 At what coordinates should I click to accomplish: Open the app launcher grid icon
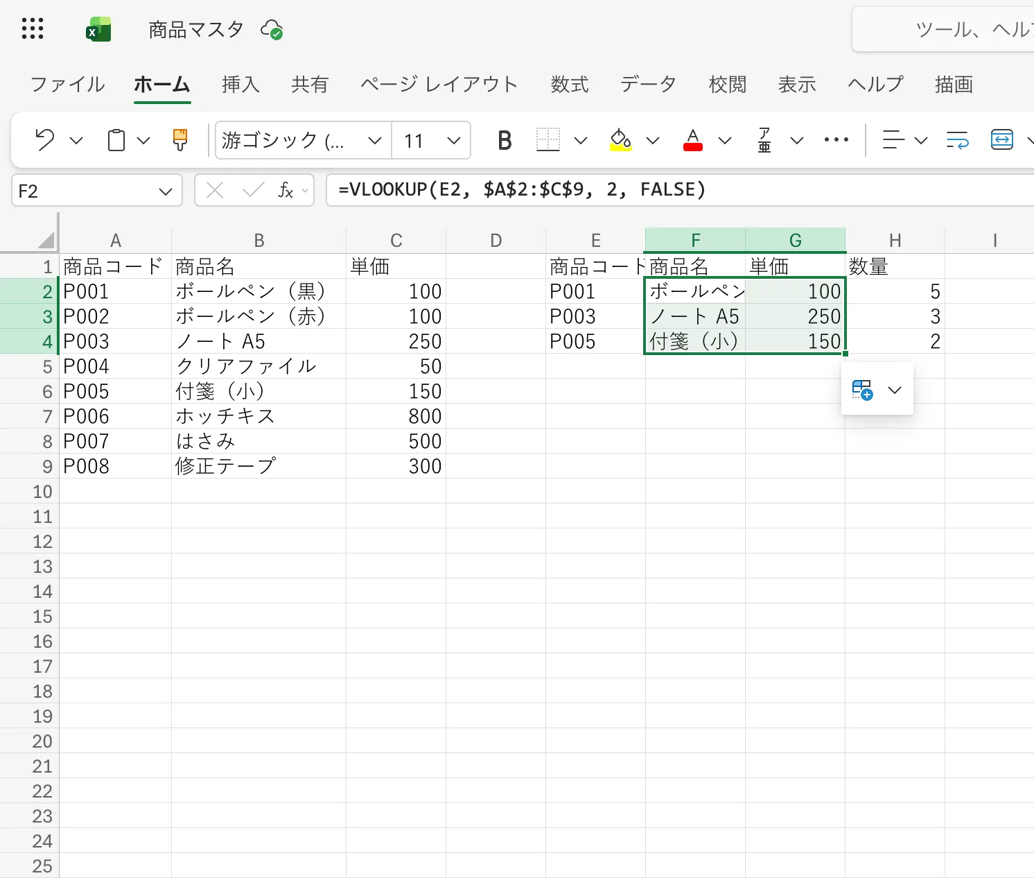(33, 29)
